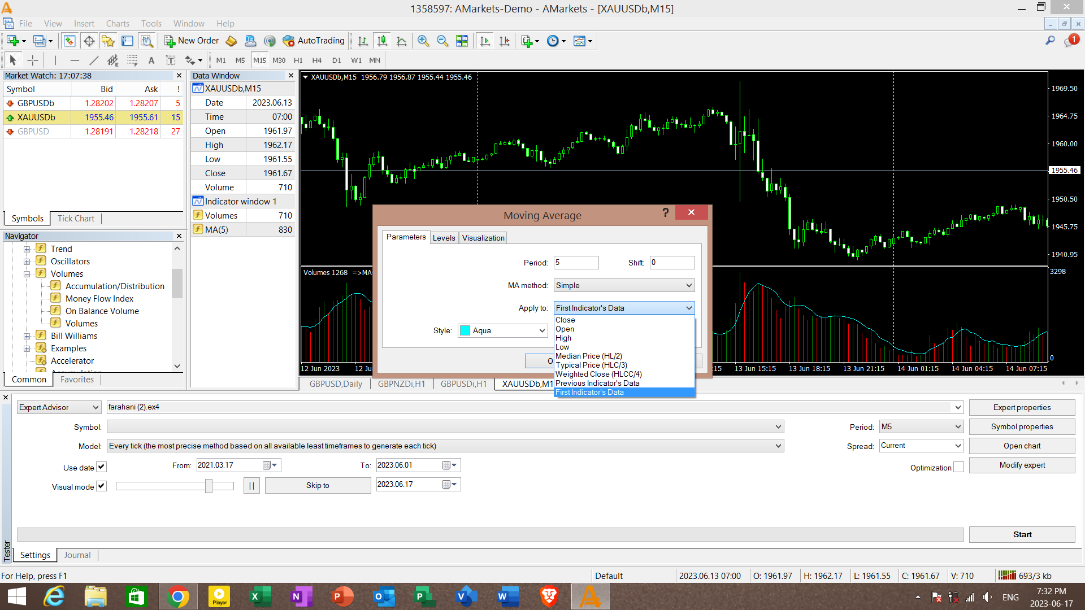Open Excel from the taskbar
Screen dimensions: 1085x610
click(260, 596)
